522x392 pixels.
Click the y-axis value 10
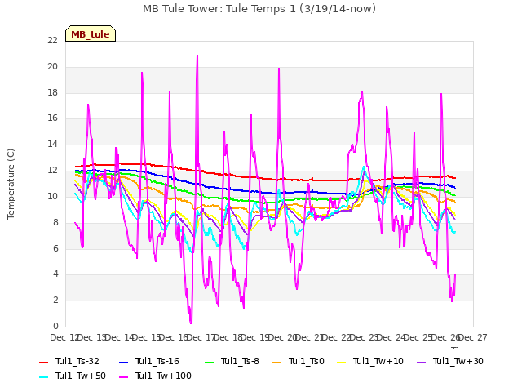click(52, 196)
